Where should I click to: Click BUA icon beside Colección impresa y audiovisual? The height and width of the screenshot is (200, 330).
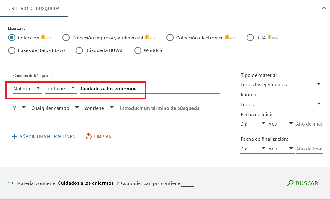(150, 38)
